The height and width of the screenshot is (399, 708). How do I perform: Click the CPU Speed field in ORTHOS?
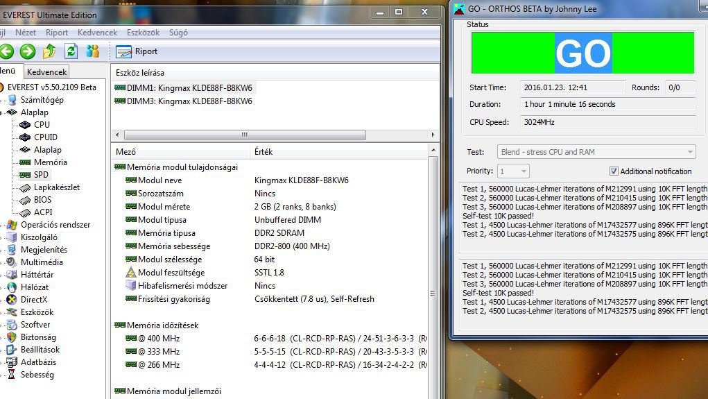607,122
